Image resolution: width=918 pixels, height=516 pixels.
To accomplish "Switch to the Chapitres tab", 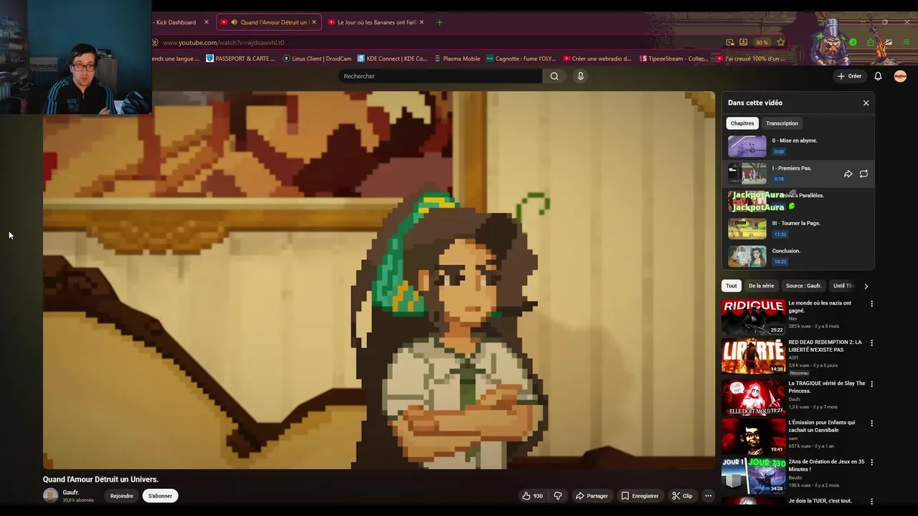I will (742, 123).
